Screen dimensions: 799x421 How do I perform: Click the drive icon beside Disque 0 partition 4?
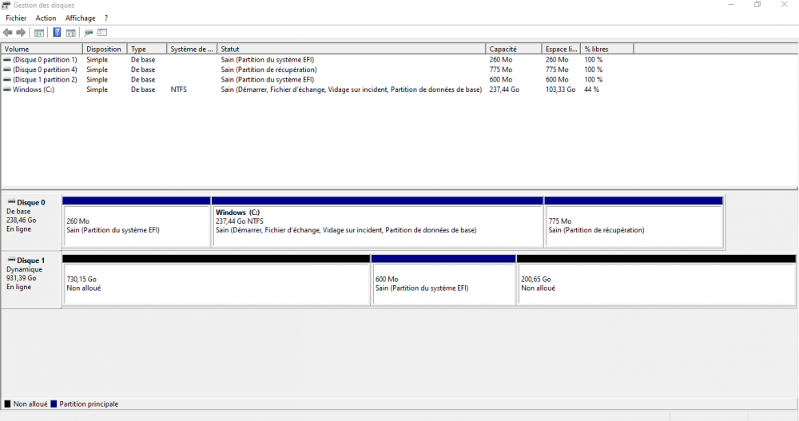(x=6, y=70)
